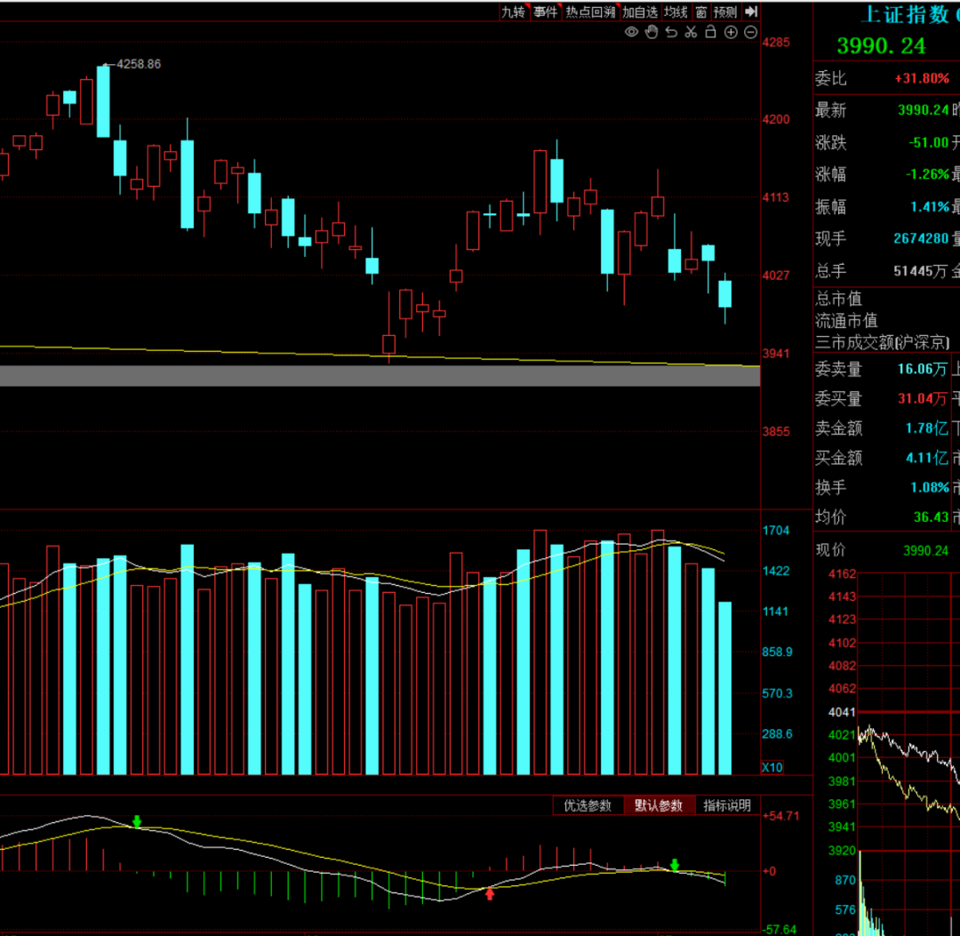
Task: Click the 买金额 4.11亿 value
Action: point(927,457)
